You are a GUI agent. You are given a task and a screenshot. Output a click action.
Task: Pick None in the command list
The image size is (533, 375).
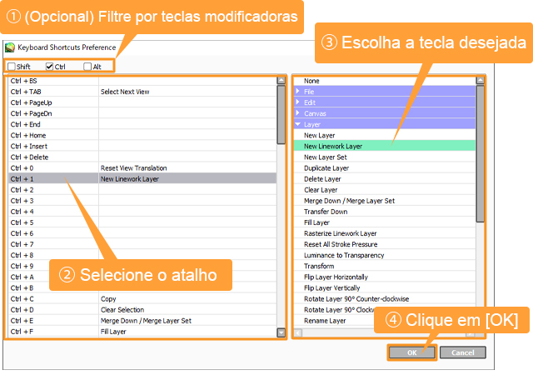311,81
